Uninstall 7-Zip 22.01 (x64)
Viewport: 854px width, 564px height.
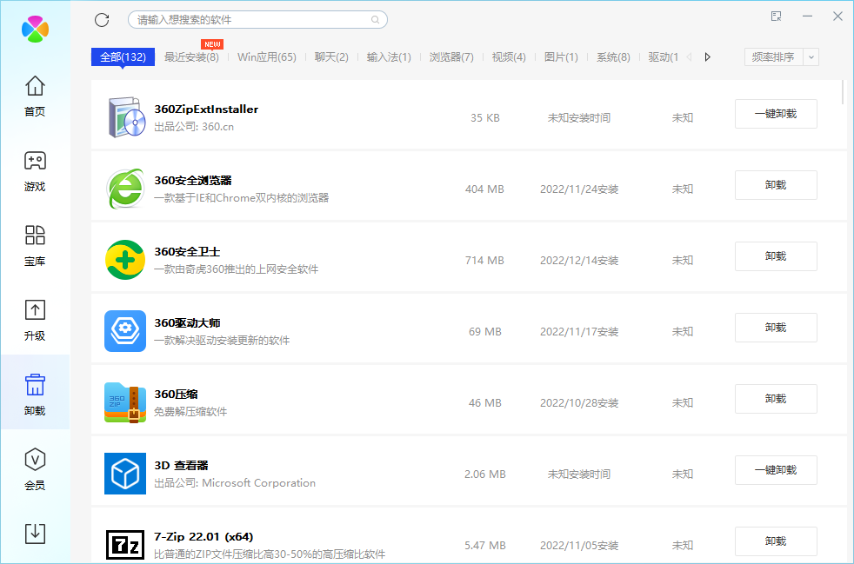click(x=776, y=541)
